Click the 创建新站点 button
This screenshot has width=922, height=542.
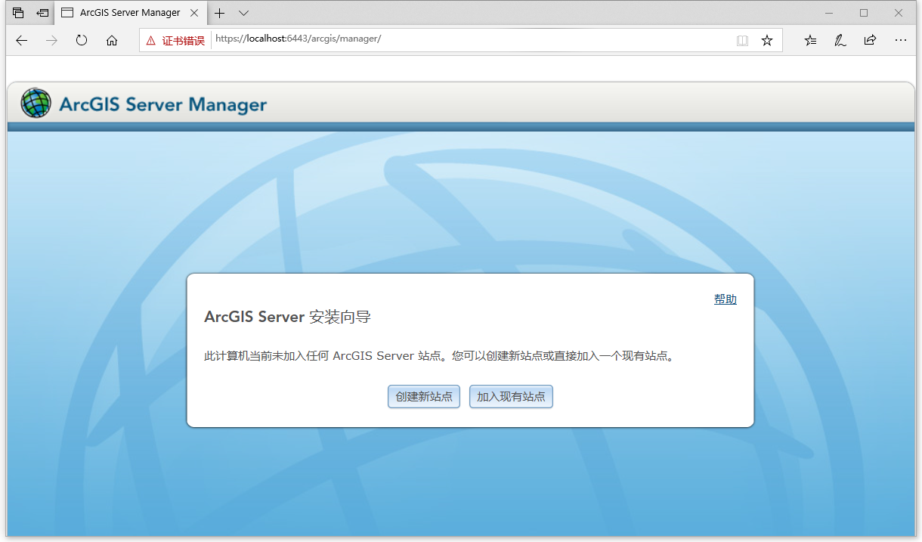tap(424, 397)
